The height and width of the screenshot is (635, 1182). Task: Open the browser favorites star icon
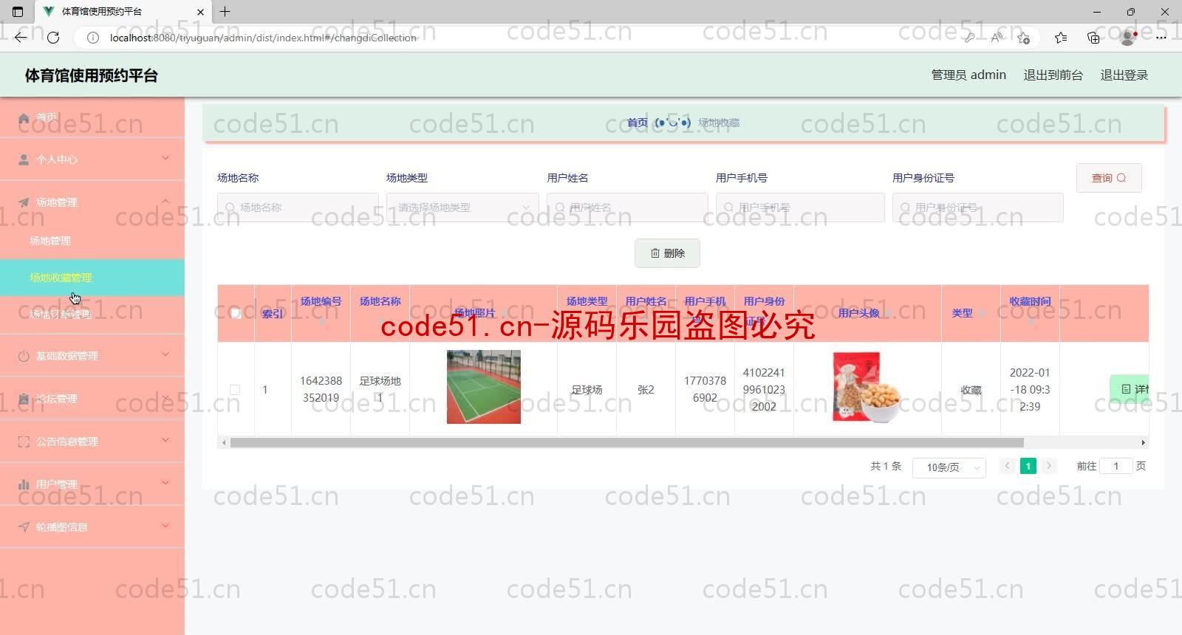(1061, 38)
